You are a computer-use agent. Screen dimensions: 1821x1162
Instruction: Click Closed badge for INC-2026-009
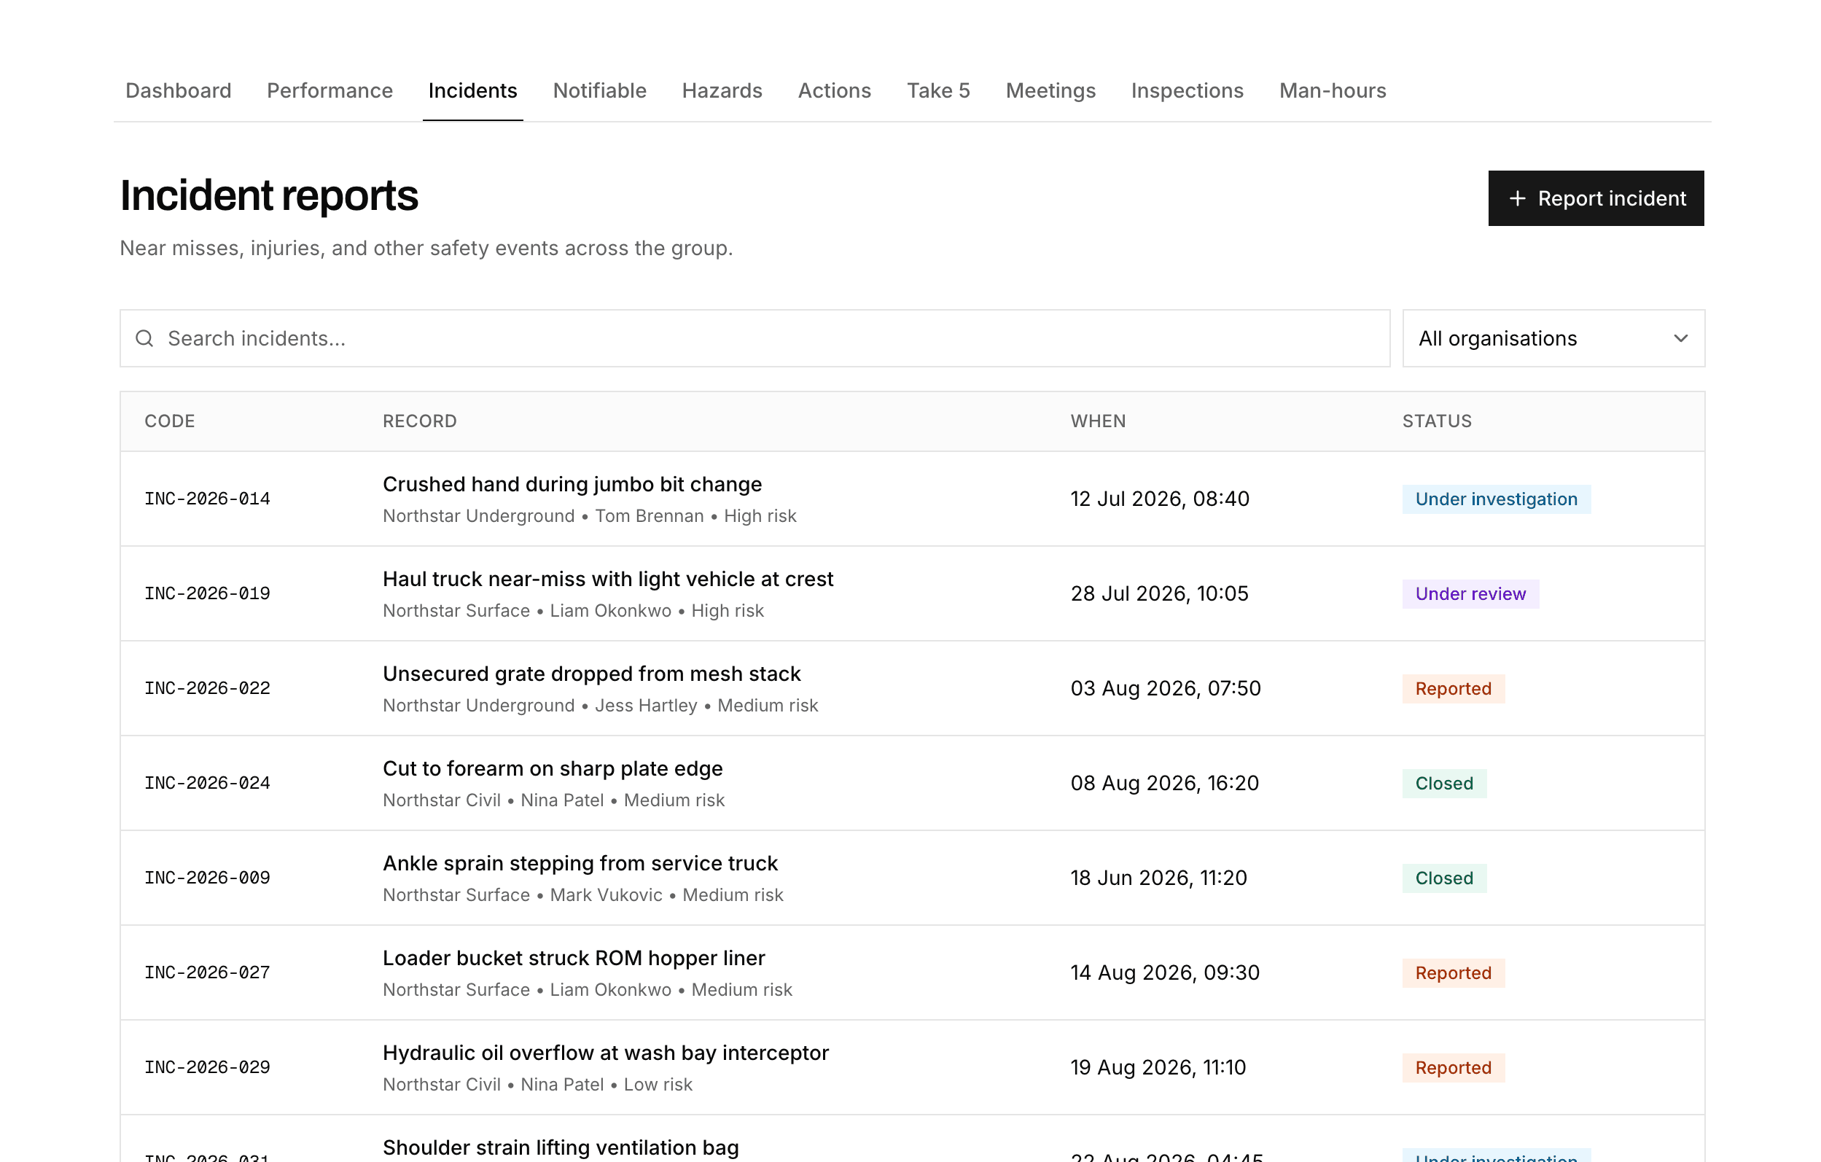click(x=1444, y=878)
